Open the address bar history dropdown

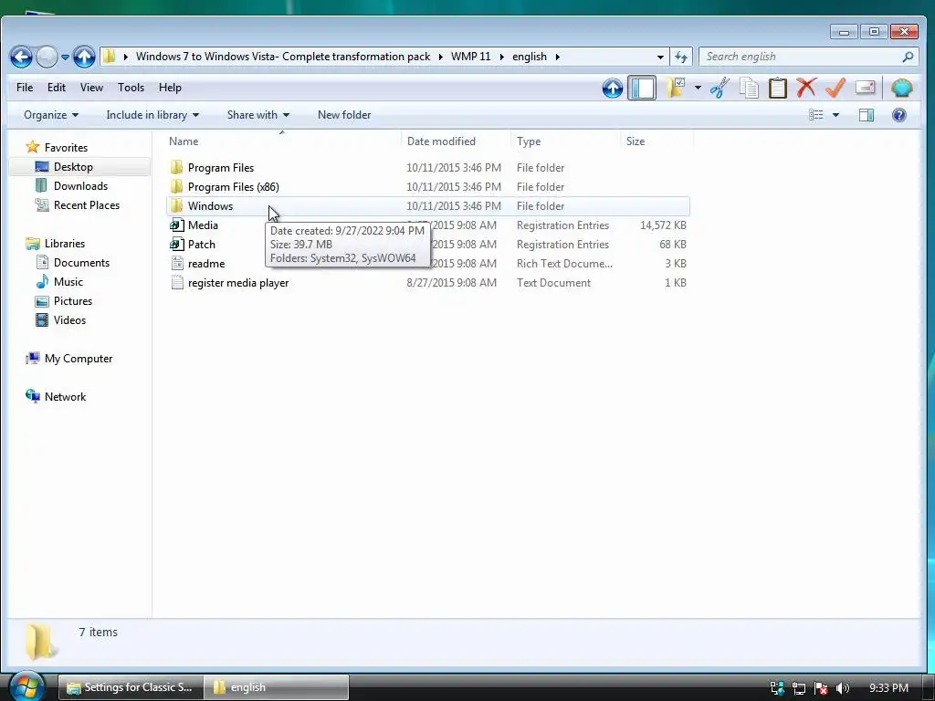660,58
